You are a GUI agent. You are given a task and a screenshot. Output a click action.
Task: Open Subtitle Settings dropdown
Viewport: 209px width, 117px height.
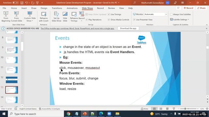pos(180,19)
